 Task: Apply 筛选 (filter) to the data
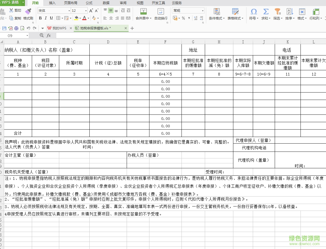click(x=277, y=14)
